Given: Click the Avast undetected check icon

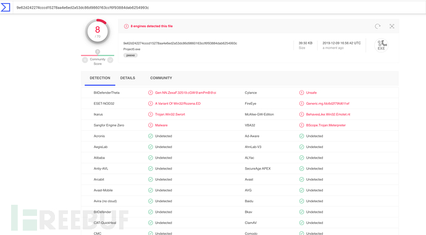Looking at the screenshot, I should tap(301, 179).
